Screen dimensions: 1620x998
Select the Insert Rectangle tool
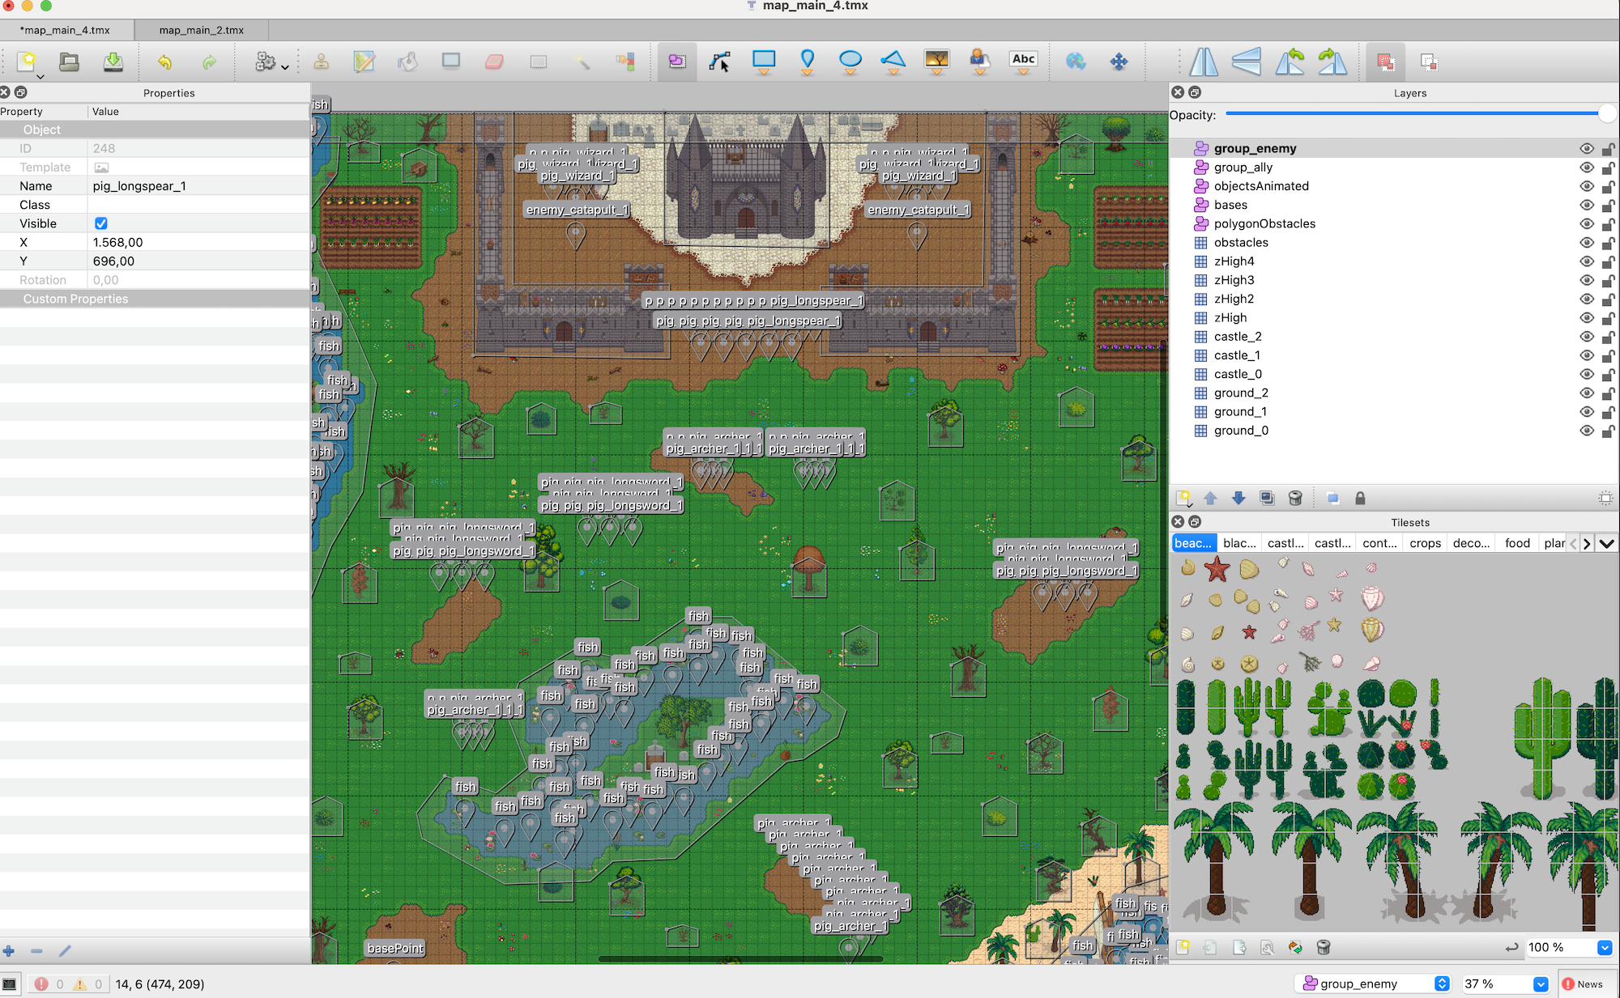pos(764,62)
